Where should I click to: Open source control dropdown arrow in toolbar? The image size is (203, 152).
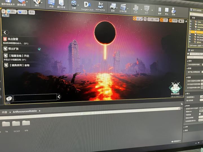click(x=27, y=2)
